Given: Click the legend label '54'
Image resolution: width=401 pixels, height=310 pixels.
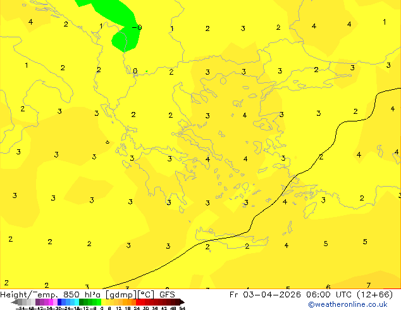Looking at the screenshot, I should [182, 308].
